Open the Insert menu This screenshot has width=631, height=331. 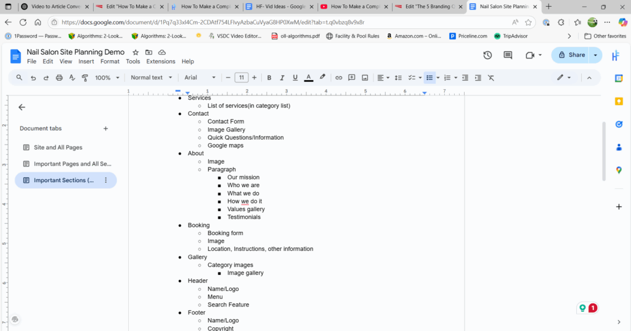tap(86, 62)
